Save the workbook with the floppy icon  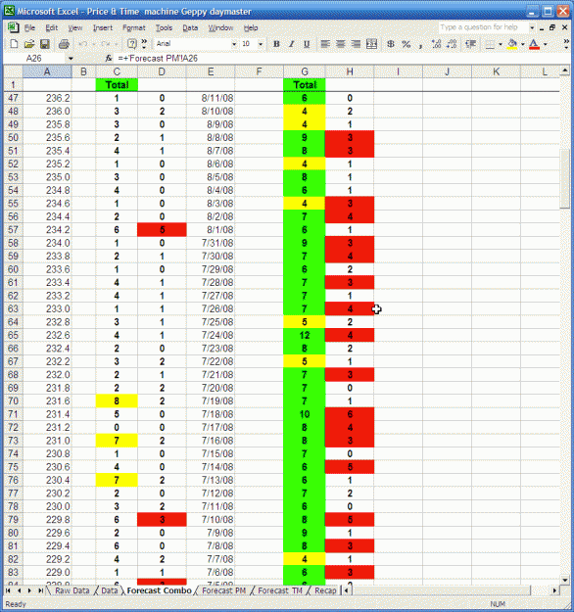45,44
